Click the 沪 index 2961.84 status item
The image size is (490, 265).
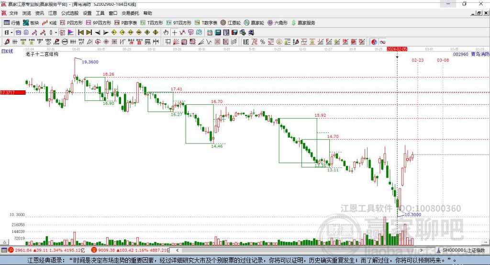[47, 250]
